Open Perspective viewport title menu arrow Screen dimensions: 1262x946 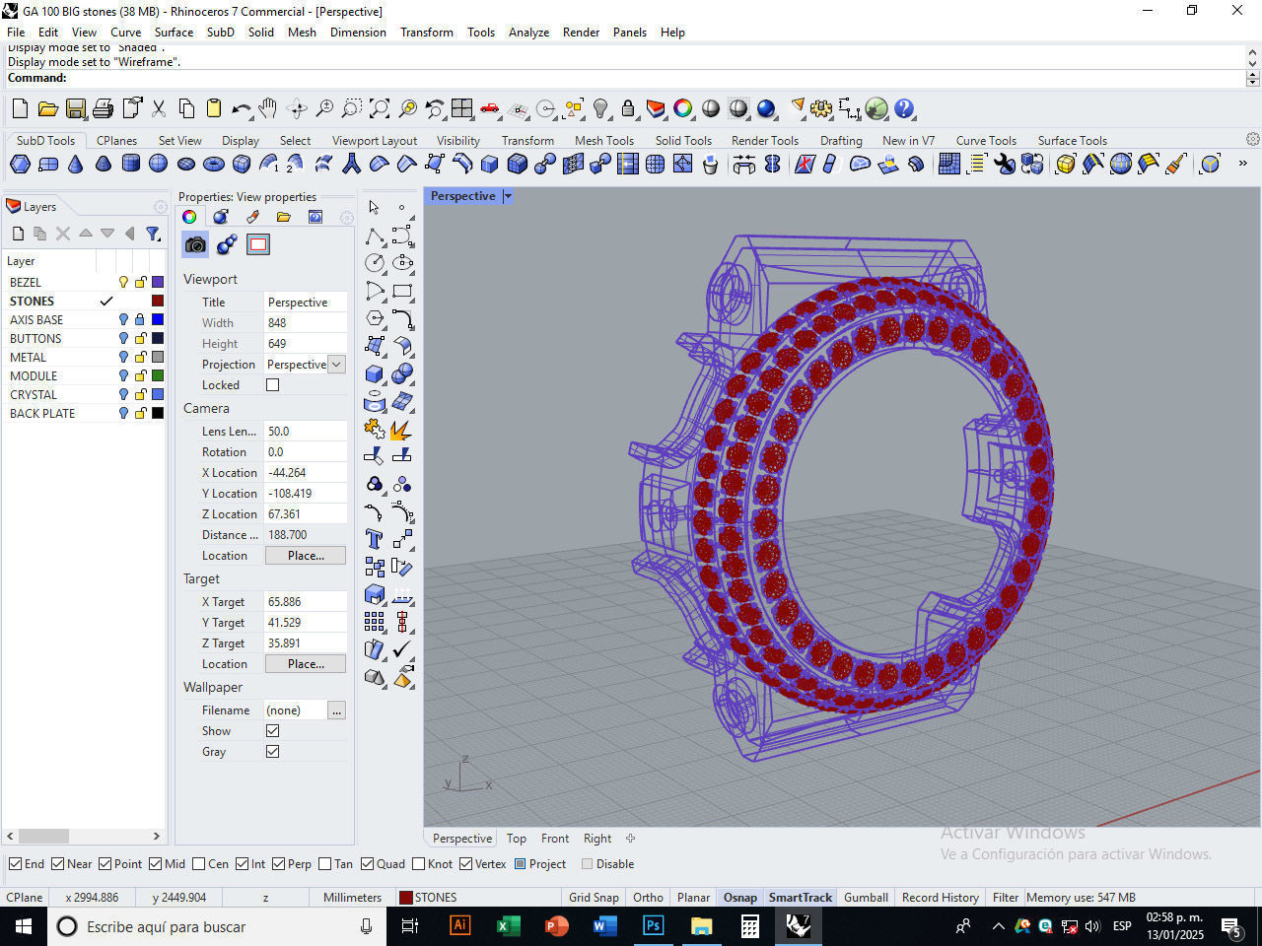[x=508, y=196]
